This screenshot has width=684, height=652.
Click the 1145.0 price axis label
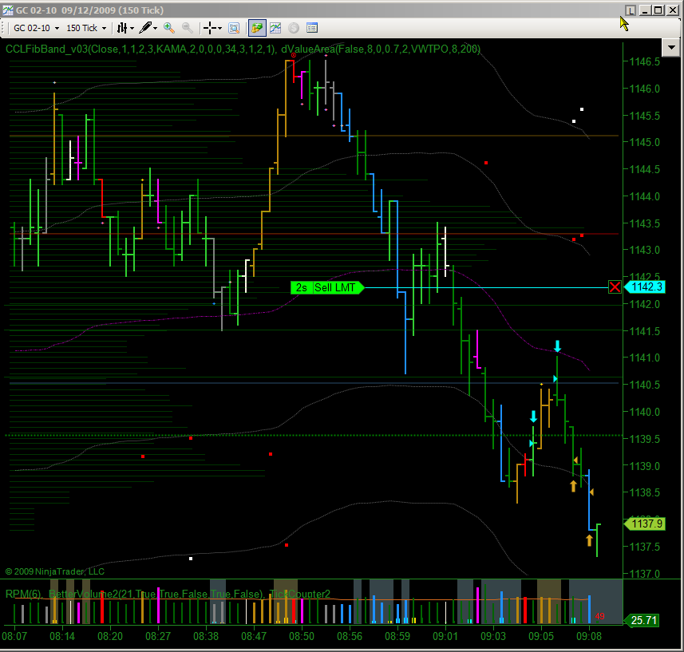pos(645,142)
